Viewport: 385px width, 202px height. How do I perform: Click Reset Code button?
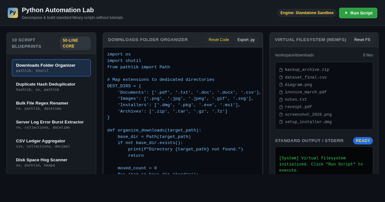click(x=219, y=40)
